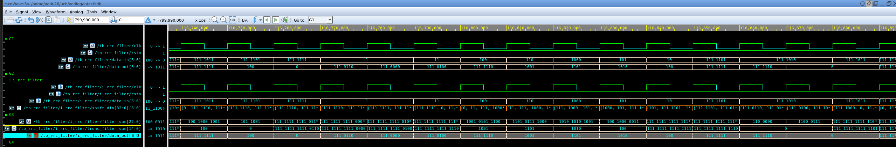Click red icon on highlighted data_out row
The image size is (896, 147).
36,135
